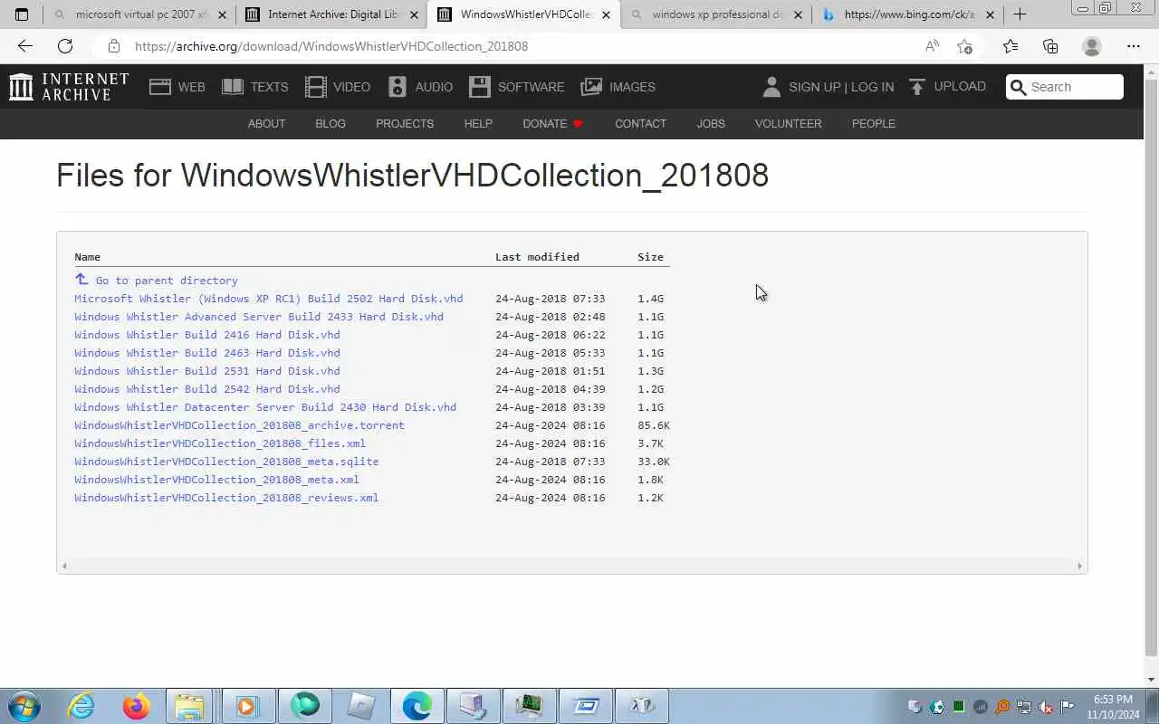Screen dimensions: 1159x724
Task: Click the Upload arrow icon
Action: tap(917, 87)
